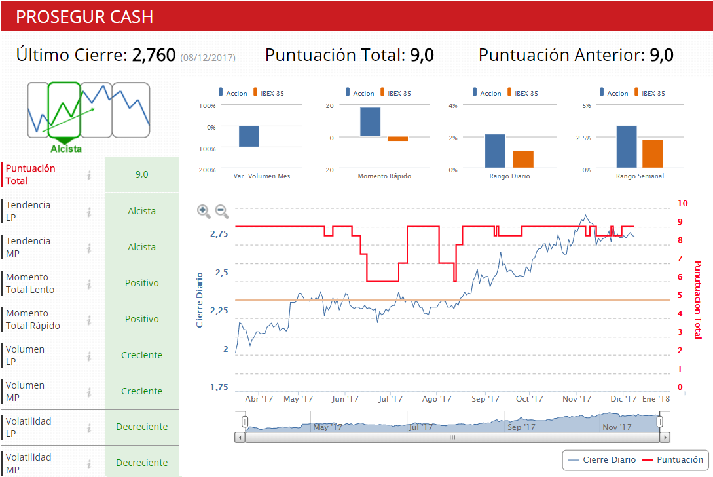Toggle Accion legend in Rango Semanal chart
This screenshot has height=477, width=713.
(613, 93)
